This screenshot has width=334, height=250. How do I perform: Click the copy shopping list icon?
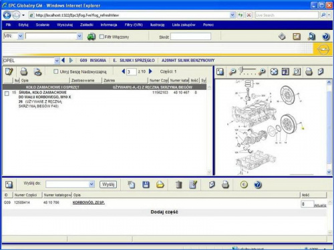click(x=131, y=185)
